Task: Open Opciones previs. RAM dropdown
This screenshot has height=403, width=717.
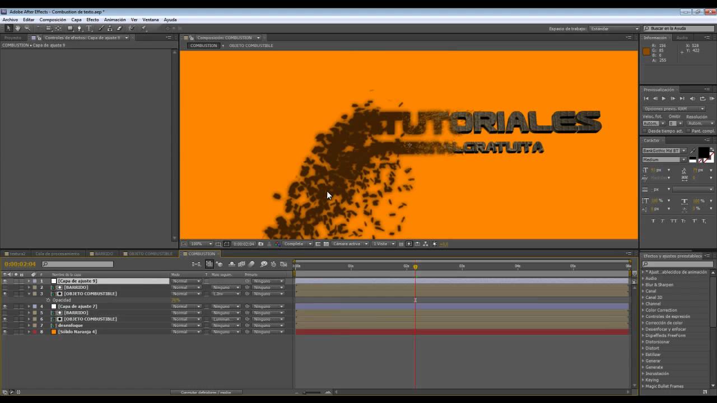Action: pyautogui.click(x=673, y=109)
